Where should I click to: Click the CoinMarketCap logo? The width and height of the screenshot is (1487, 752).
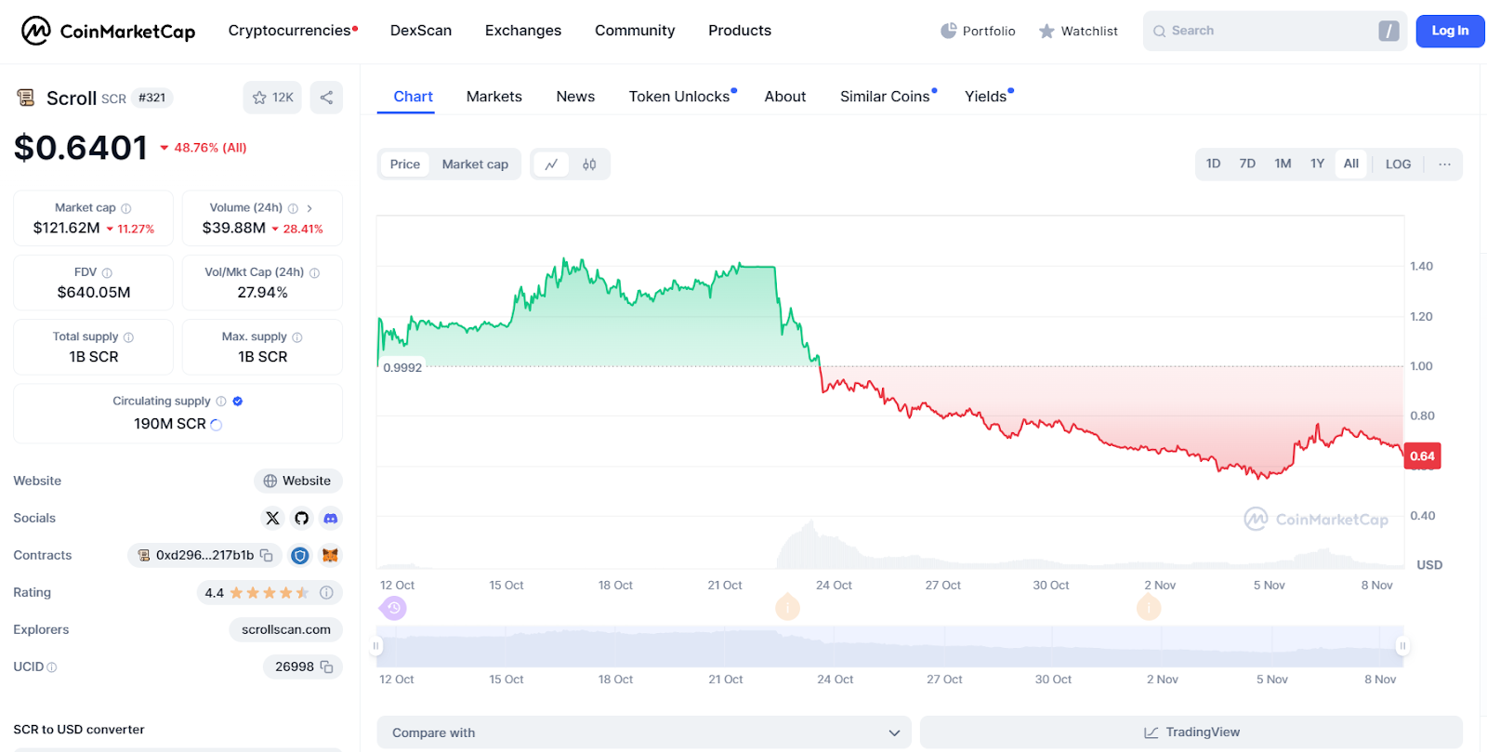click(x=108, y=31)
